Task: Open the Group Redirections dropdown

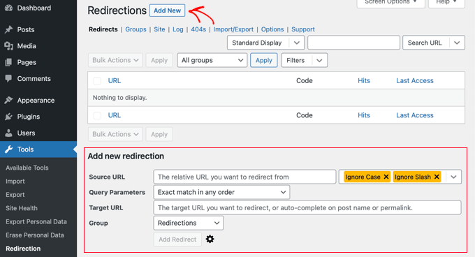Action: 189,223
